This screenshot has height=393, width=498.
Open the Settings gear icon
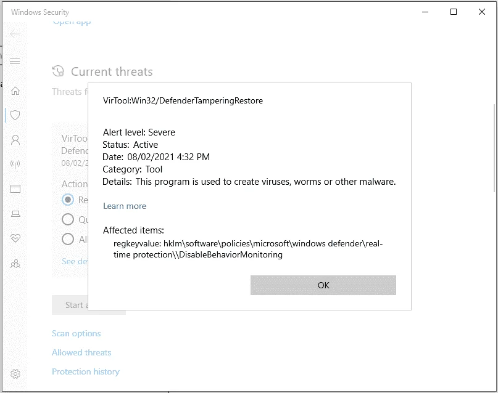pos(15,374)
